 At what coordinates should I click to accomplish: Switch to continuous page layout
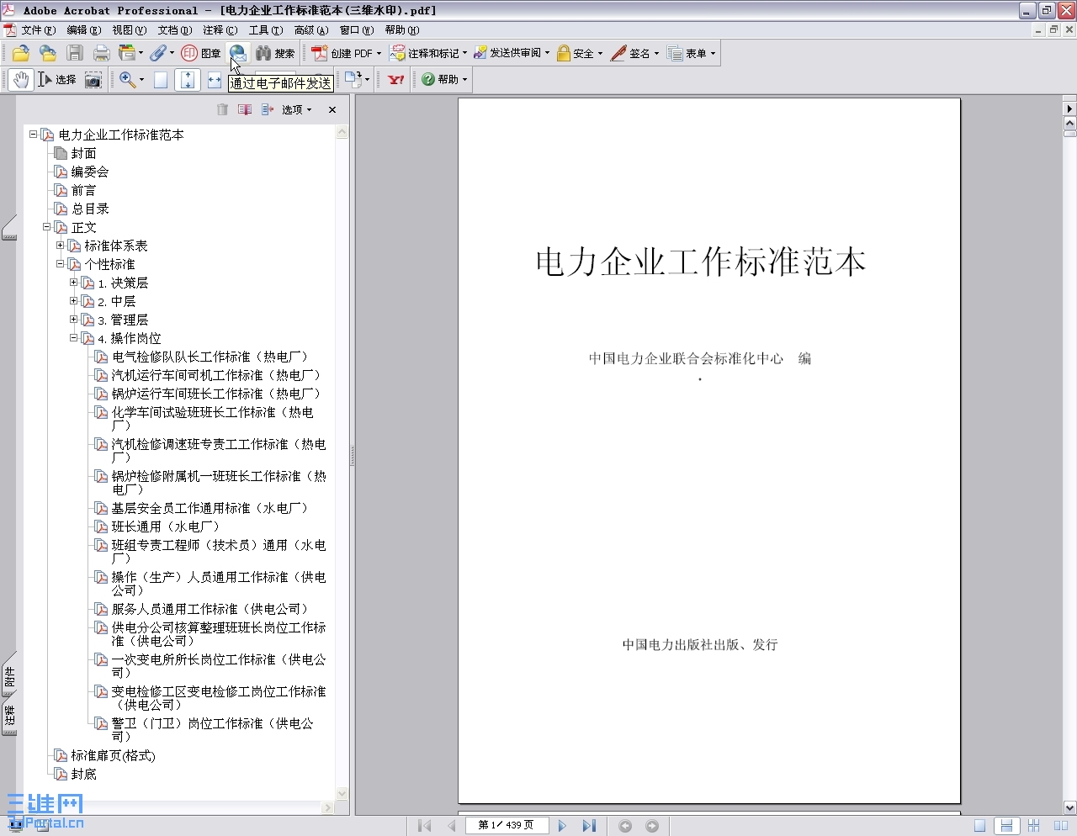point(1005,826)
